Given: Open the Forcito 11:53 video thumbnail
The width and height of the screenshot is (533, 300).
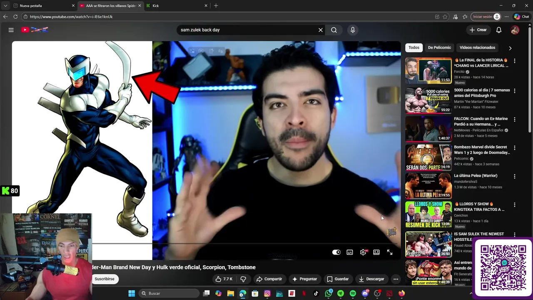Looking at the screenshot, I should (x=428, y=71).
